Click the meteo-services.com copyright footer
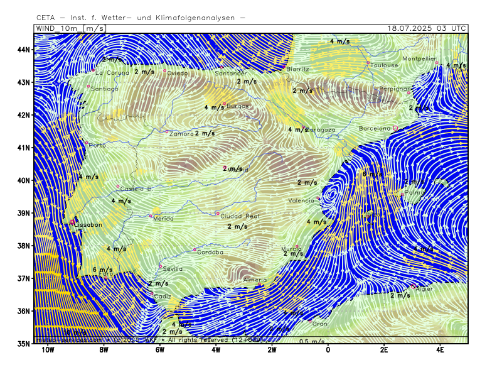Image resolution: width=502 pixels, height=377 pixels. [150, 340]
